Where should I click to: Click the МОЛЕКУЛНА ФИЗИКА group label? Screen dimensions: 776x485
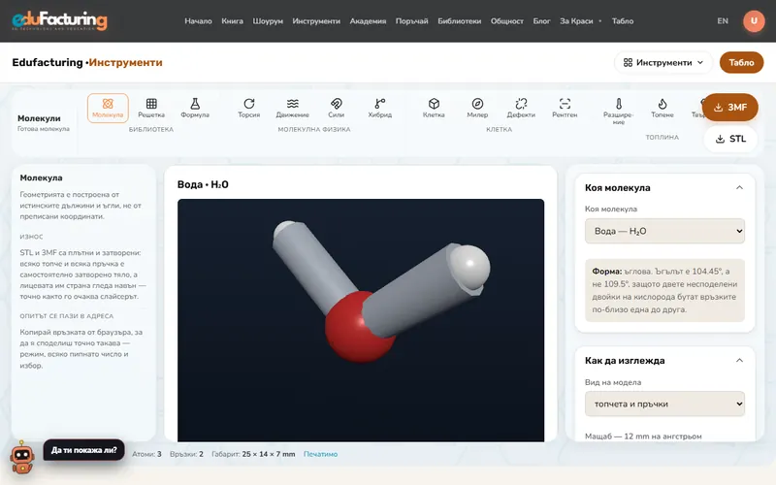313,129
